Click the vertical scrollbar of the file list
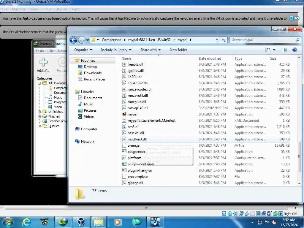The width and height of the screenshot is (304, 228). click(x=299, y=156)
